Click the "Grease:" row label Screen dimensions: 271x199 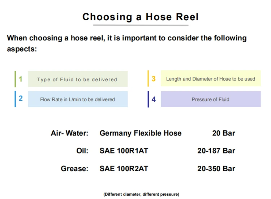(x=74, y=169)
